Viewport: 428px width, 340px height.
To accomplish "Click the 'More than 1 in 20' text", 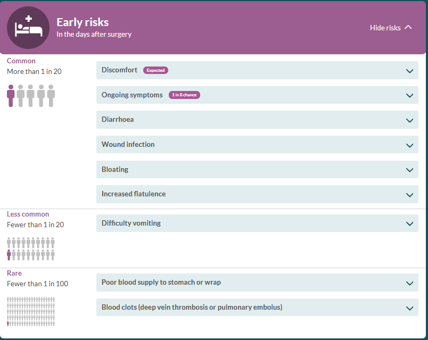I will (34, 71).
